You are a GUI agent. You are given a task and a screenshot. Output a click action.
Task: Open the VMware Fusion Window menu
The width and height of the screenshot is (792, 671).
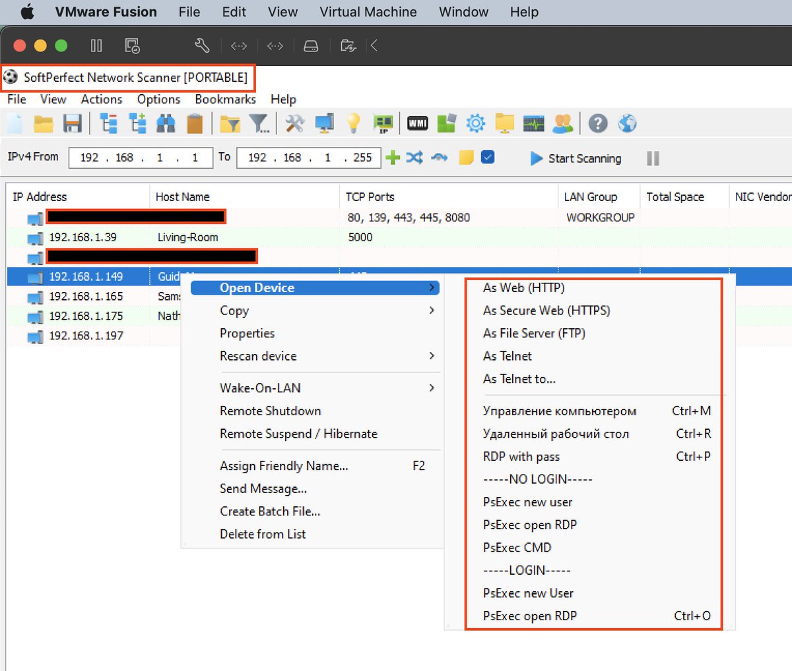click(463, 12)
